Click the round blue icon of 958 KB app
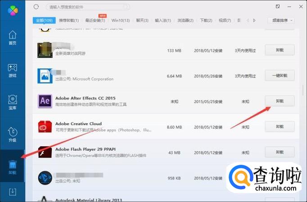The width and height of the screenshot is (307, 202). 45,178
